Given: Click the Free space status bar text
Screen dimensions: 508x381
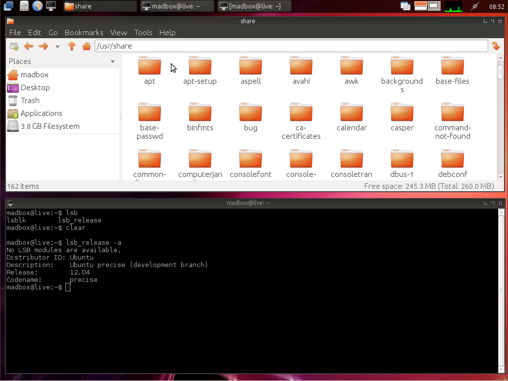Looking at the screenshot, I should click(429, 186).
